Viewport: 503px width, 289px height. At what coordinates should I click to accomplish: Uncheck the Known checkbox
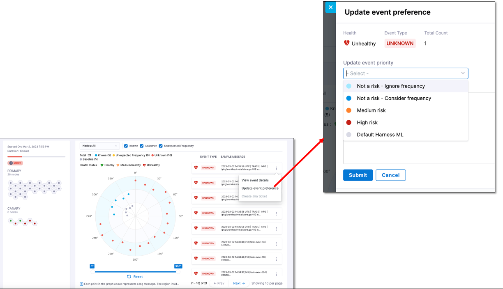click(126, 146)
